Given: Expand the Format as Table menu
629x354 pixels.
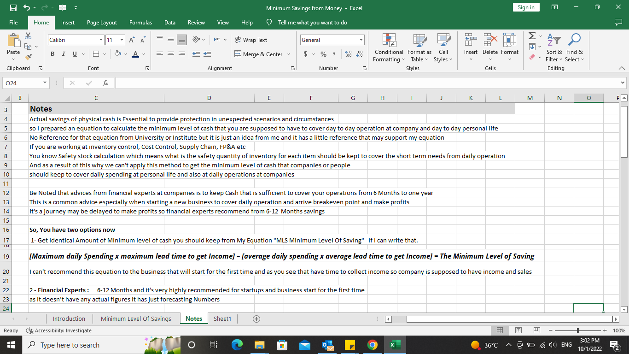Looking at the screenshot, I should pyautogui.click(x=419, y=48).
